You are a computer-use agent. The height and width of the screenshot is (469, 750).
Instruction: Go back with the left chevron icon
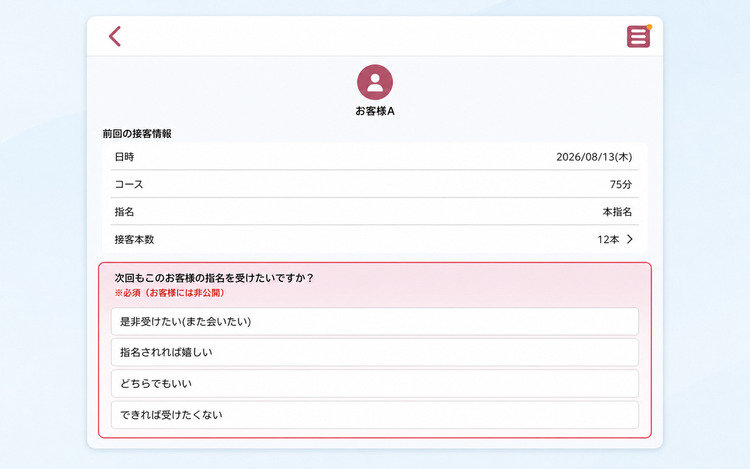click(115, 36)
